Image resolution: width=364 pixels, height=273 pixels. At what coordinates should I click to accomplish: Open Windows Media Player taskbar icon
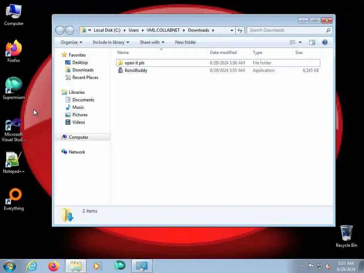coord(97,266)
